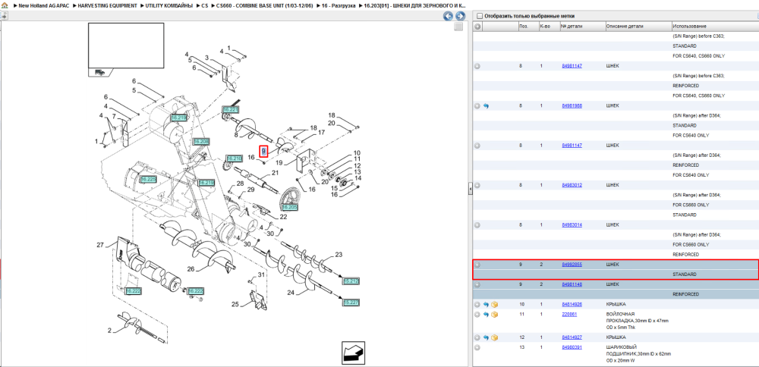Open 'New Holland AG APAC' breadcrumb

click(43, 5)
